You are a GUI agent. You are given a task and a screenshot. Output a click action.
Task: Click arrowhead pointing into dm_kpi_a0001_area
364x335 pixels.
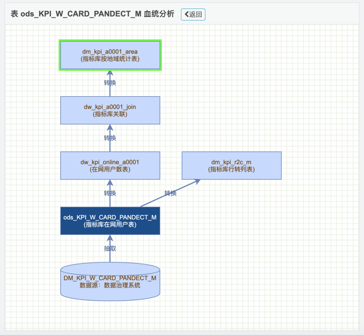coord(110,74)
